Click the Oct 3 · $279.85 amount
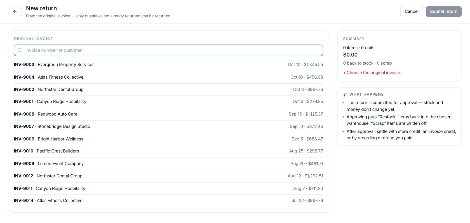The height and width of the screenshot is (223, 470). [308, 102]
